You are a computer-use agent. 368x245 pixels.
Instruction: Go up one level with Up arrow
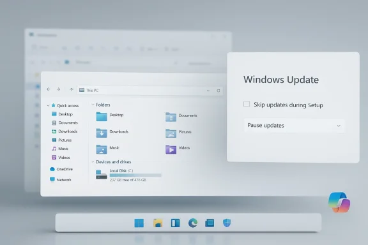coord(72,89)
